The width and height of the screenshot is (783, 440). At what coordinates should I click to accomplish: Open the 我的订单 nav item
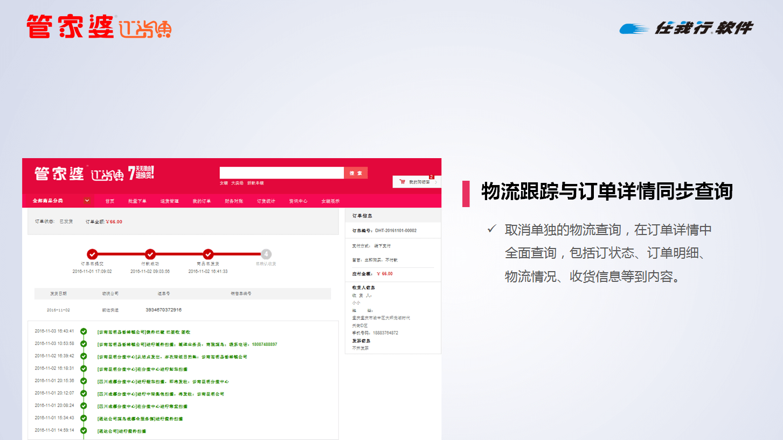pyautogui.click(x=202, y=201)
